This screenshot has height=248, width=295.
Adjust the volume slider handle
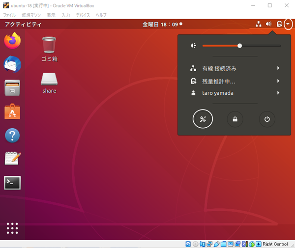coord(239,46)
